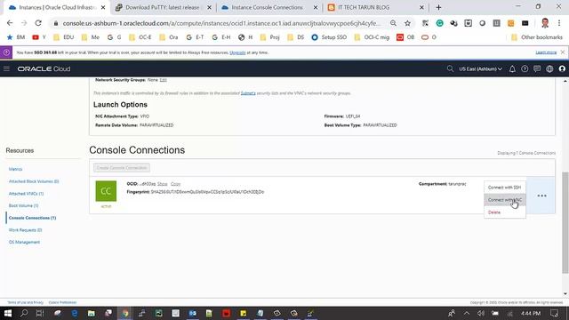The height and width of the screenshot is (320, 569).
Task: Open the OCI-C mig bookmark folder
Action: pos(372,37)
